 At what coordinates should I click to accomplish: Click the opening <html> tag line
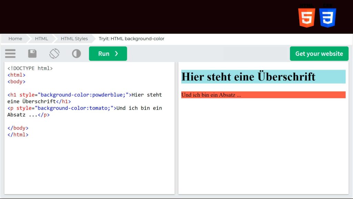tap(16, 75)
